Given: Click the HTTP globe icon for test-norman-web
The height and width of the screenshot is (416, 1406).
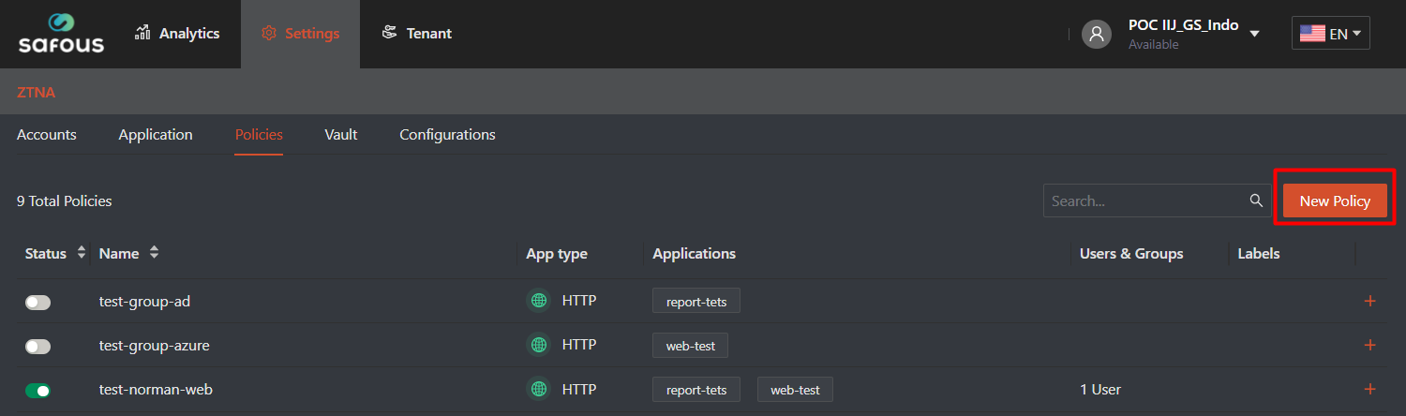Looking at the screenshot, I should tap(538, 389).
